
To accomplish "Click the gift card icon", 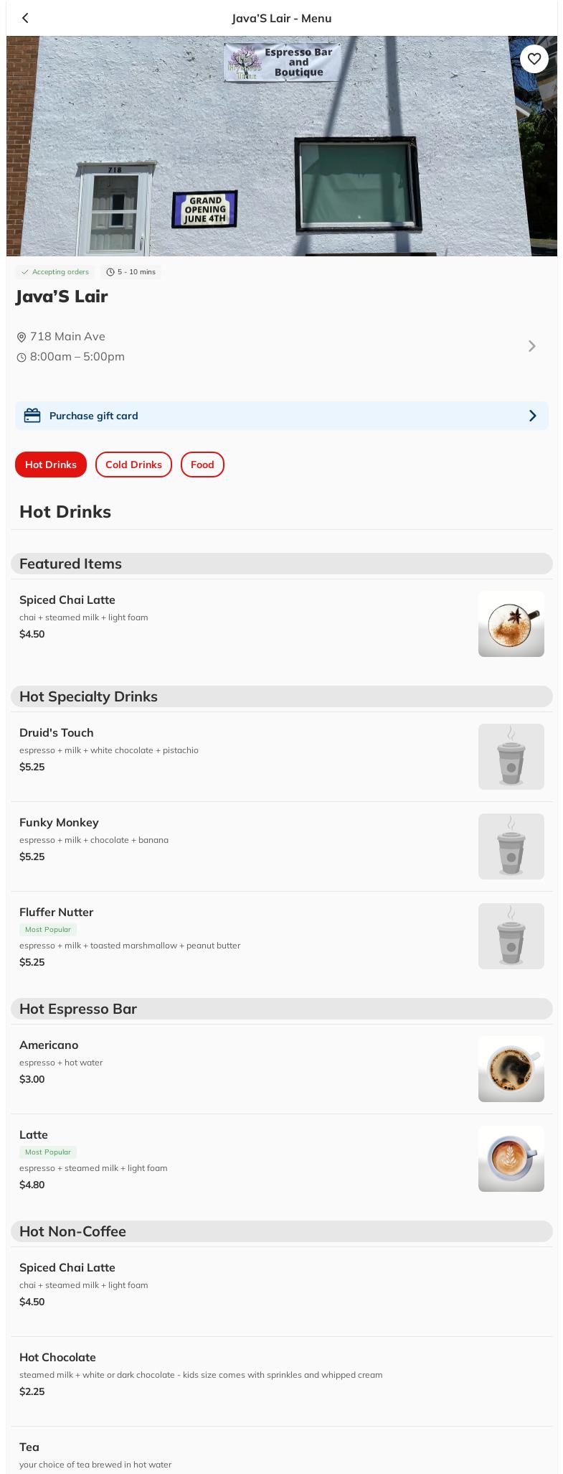I will (32, 416).
